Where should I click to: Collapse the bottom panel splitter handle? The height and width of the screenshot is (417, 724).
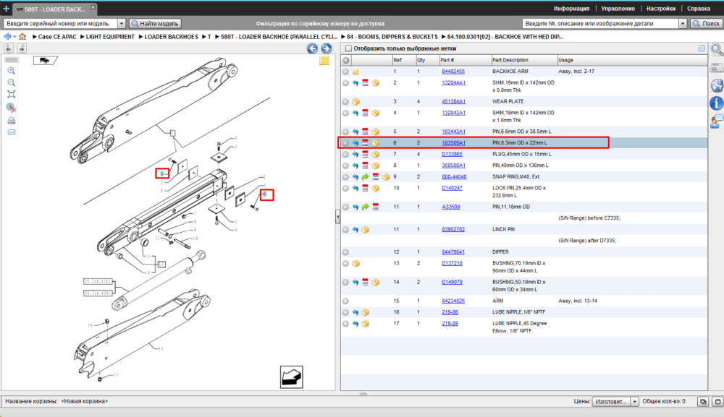point(363,394)
